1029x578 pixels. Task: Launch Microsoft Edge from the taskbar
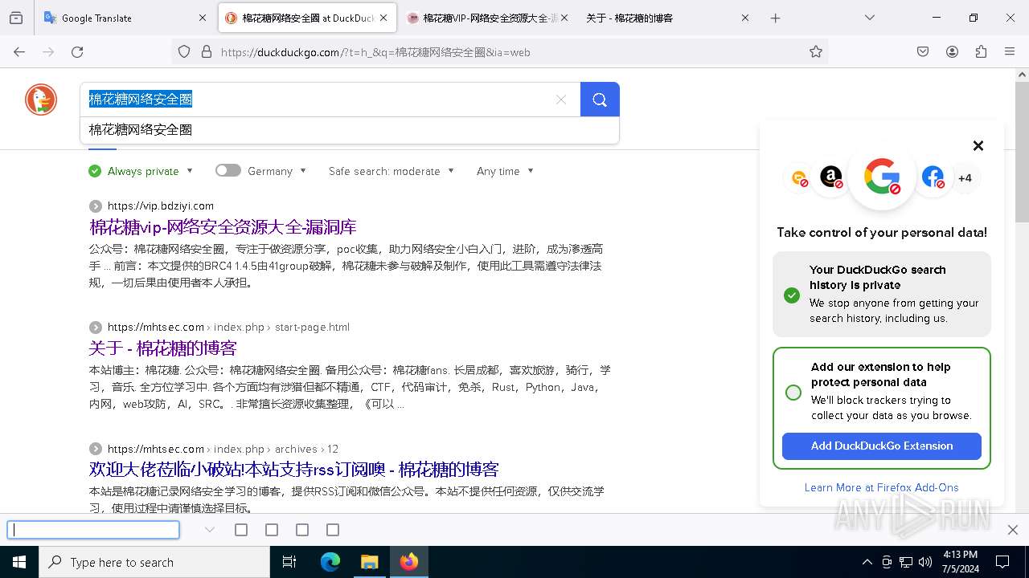[330, 562]
